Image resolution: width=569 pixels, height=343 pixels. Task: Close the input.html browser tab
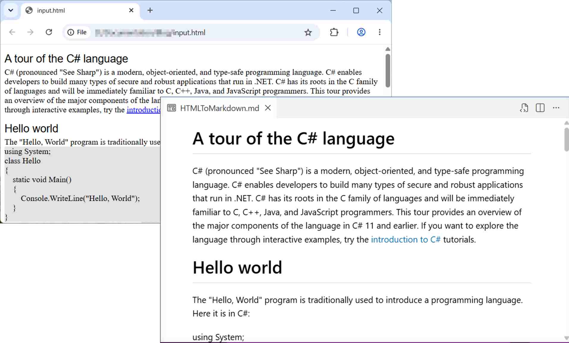tap(131, 10)
